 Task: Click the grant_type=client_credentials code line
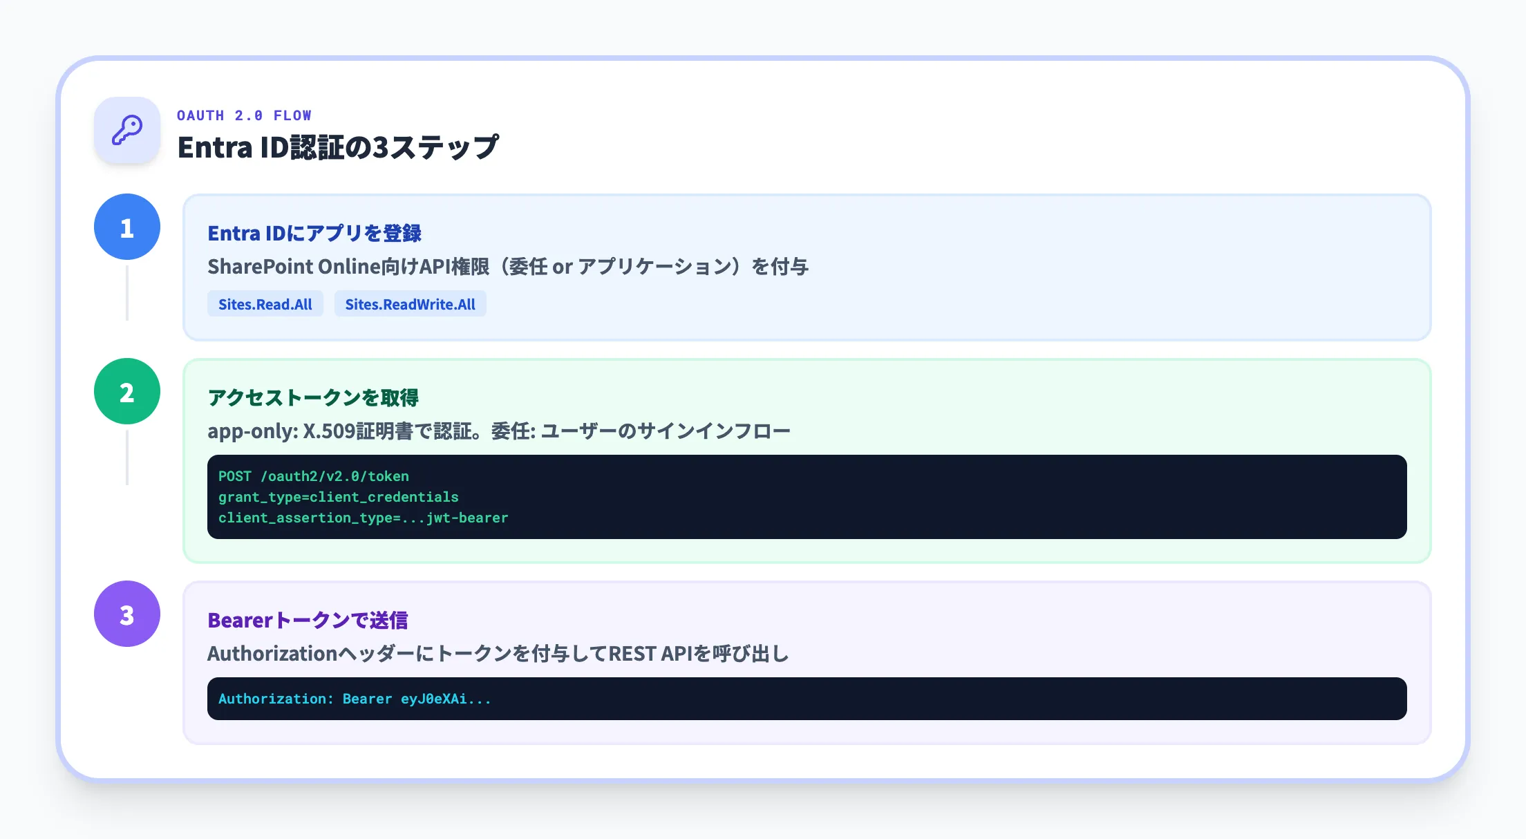click(338, 497)
